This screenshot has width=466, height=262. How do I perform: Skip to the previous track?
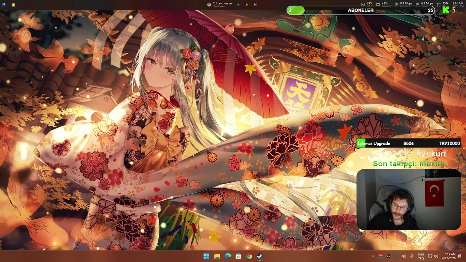tap(238, 5)
